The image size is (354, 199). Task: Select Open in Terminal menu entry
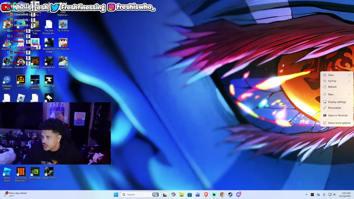(337, 116)
